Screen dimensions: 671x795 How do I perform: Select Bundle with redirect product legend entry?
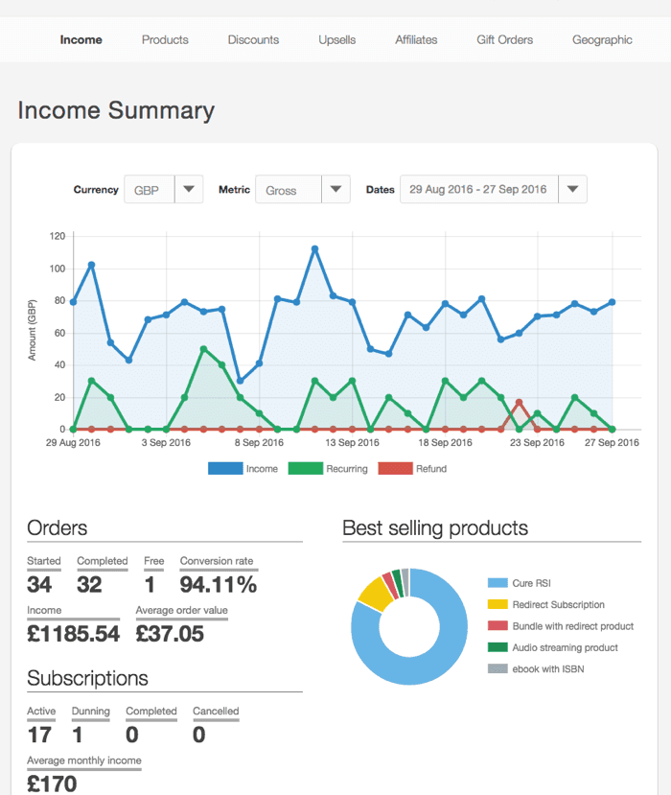pos(572,626)
